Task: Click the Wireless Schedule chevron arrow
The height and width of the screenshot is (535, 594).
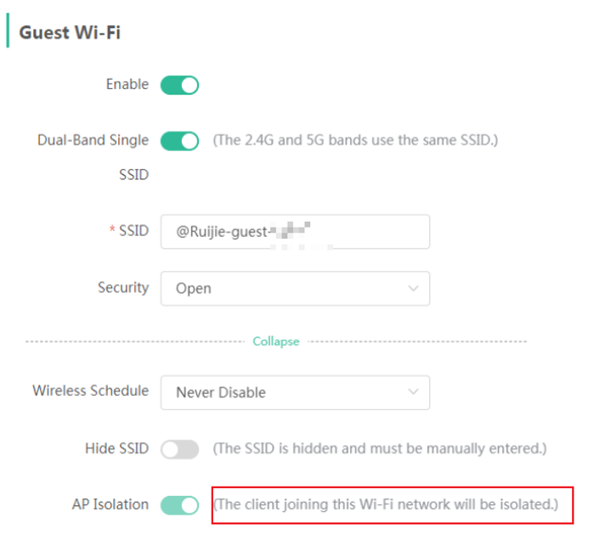Action: click(x=414, y=392)
